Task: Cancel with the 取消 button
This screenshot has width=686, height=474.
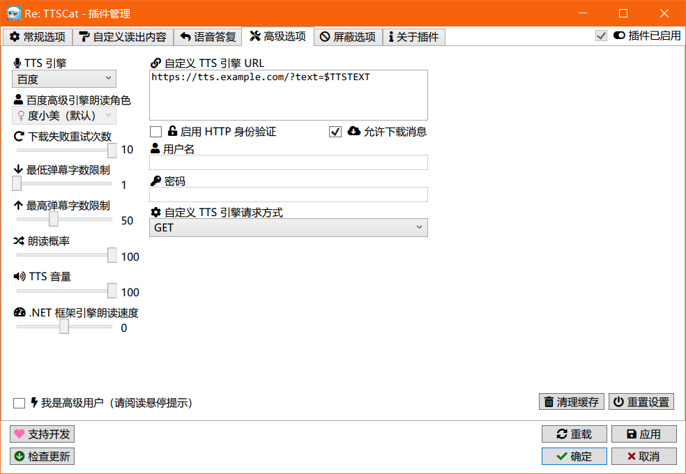Action: pos(644,457)
